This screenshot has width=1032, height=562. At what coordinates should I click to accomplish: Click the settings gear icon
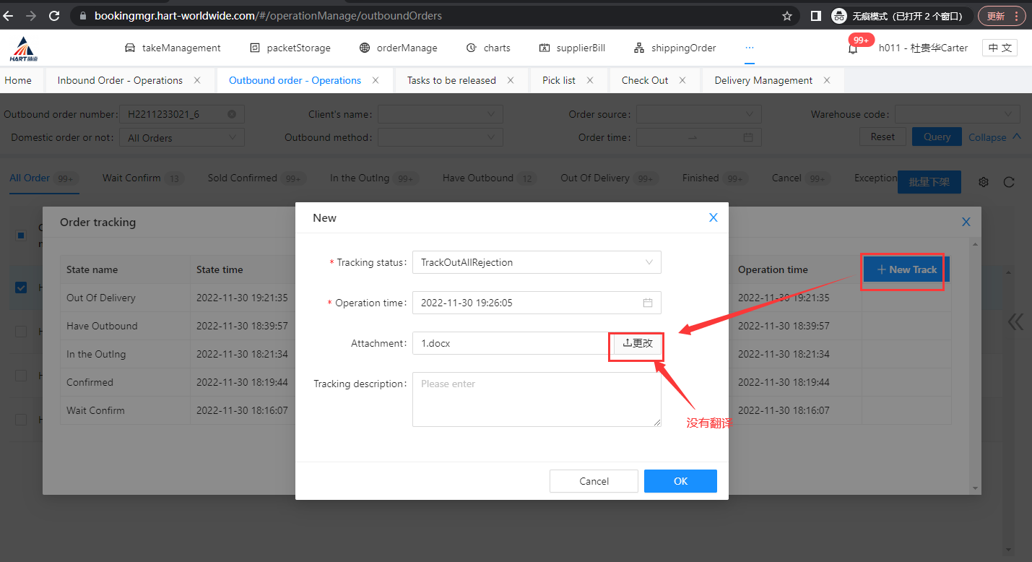click(x=983, y=183)
